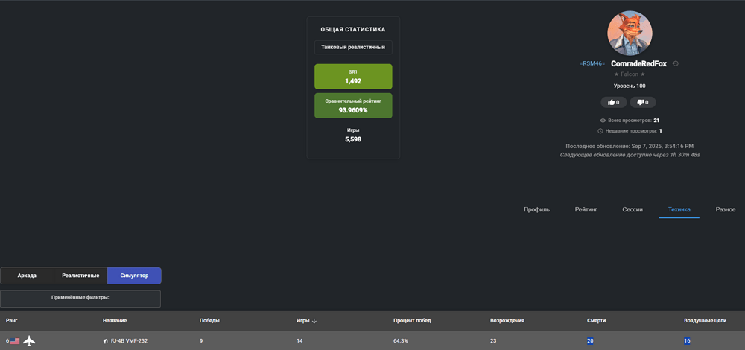Click the clock icon next to Недавние просмотры

click(600, 130)
